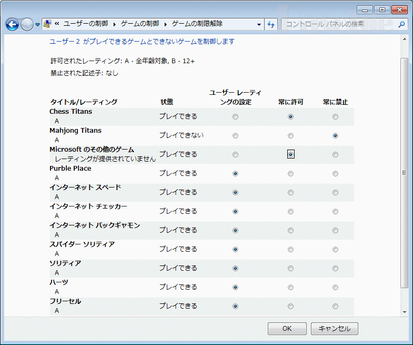Click the Chess Titans title
Image resolution: width=413 pixels, height=345 pixels.
point(71,112)
